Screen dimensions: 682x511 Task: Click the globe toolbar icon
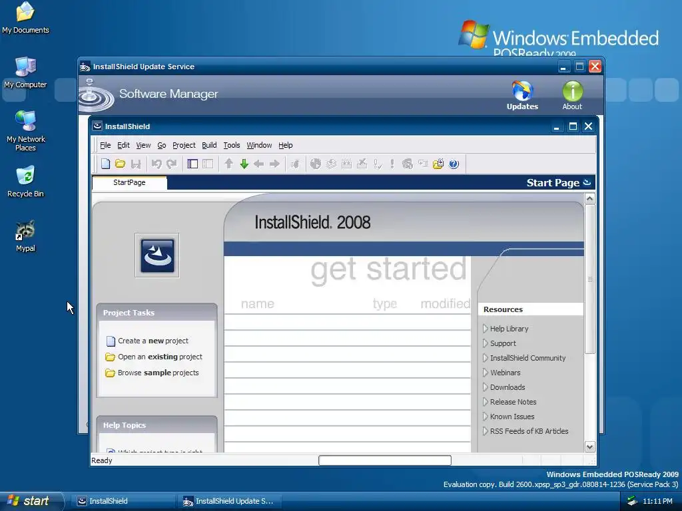tap(316, 164)
